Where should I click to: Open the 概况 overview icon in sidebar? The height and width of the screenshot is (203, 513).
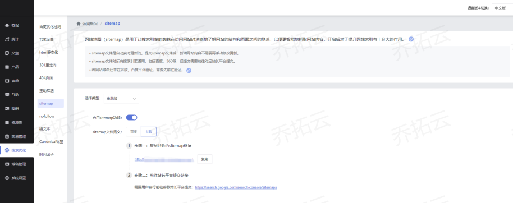pyautogui.click(x=7, y=25)
